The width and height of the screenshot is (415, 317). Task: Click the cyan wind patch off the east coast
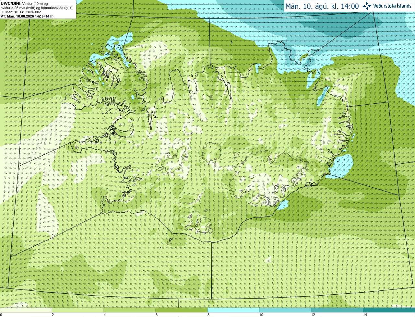coord(340,165)
